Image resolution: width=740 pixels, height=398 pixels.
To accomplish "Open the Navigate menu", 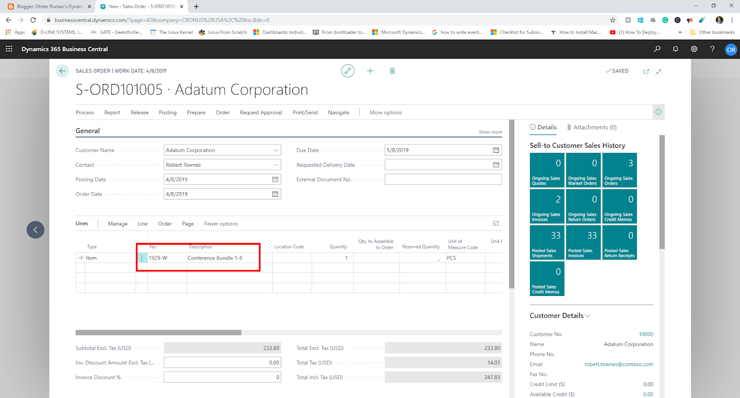I will 339,113.
